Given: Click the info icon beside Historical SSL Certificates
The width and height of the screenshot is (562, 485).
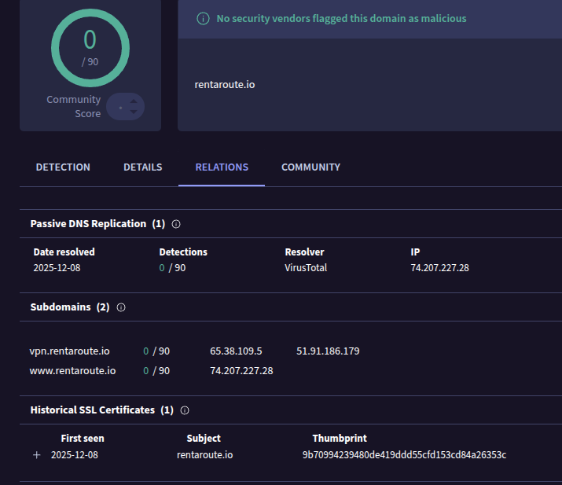Looking at the screenshot, I should (x=185, y=410).
